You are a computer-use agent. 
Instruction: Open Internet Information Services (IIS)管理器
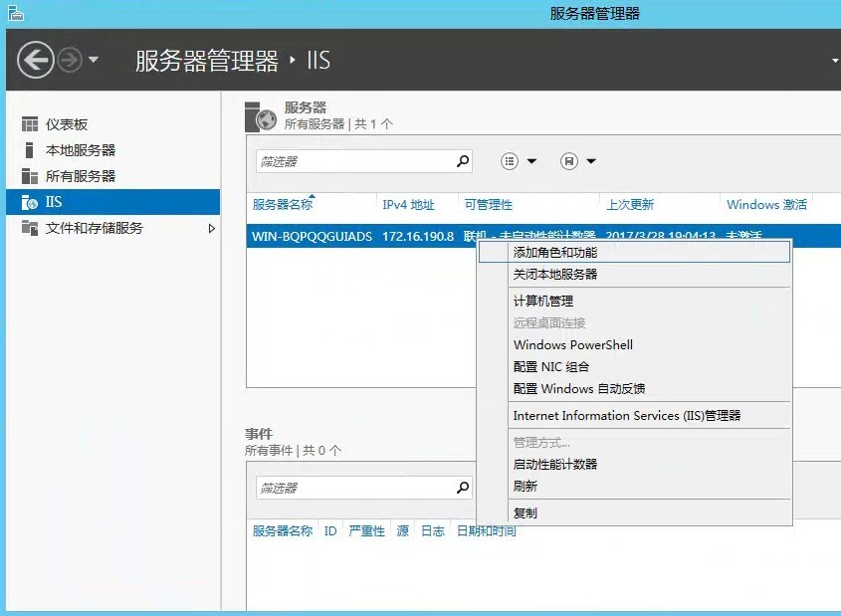click(635, 416)
